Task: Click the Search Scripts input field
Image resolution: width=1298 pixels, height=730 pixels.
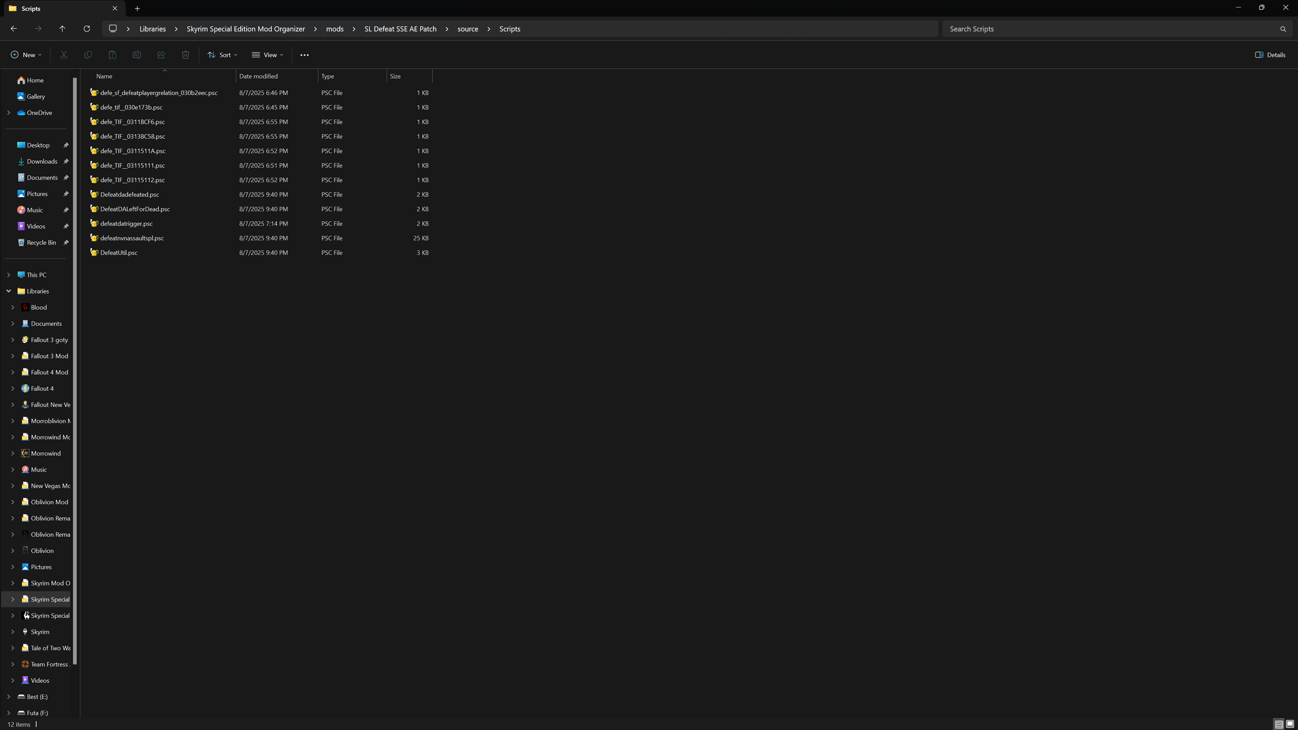Action: (1110, 29)
